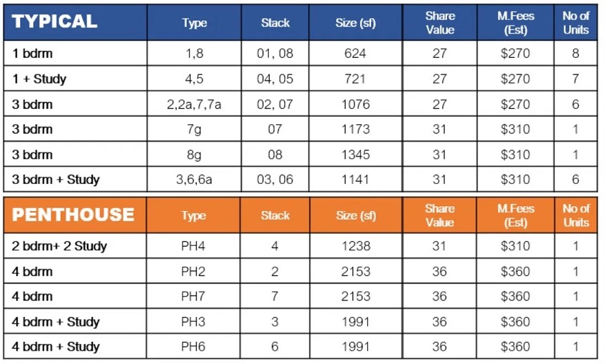
Task: Click the orange PENTHOUSE table heading
Action: (x=73, y=215)
